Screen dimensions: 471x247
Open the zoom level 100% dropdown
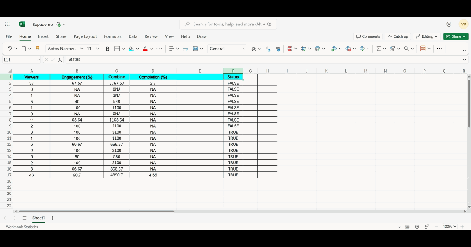450,227
